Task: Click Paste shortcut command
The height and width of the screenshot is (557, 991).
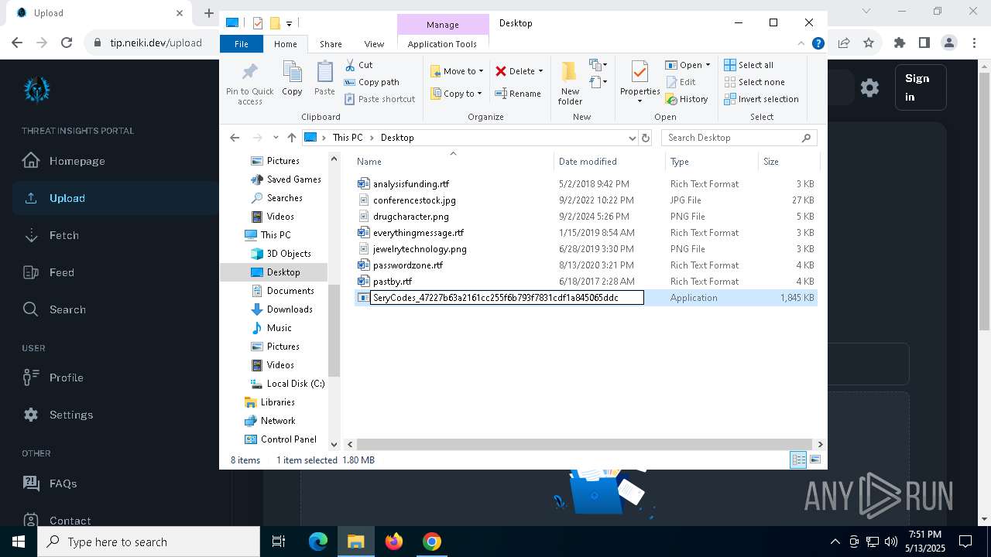Action: [379, 99]
